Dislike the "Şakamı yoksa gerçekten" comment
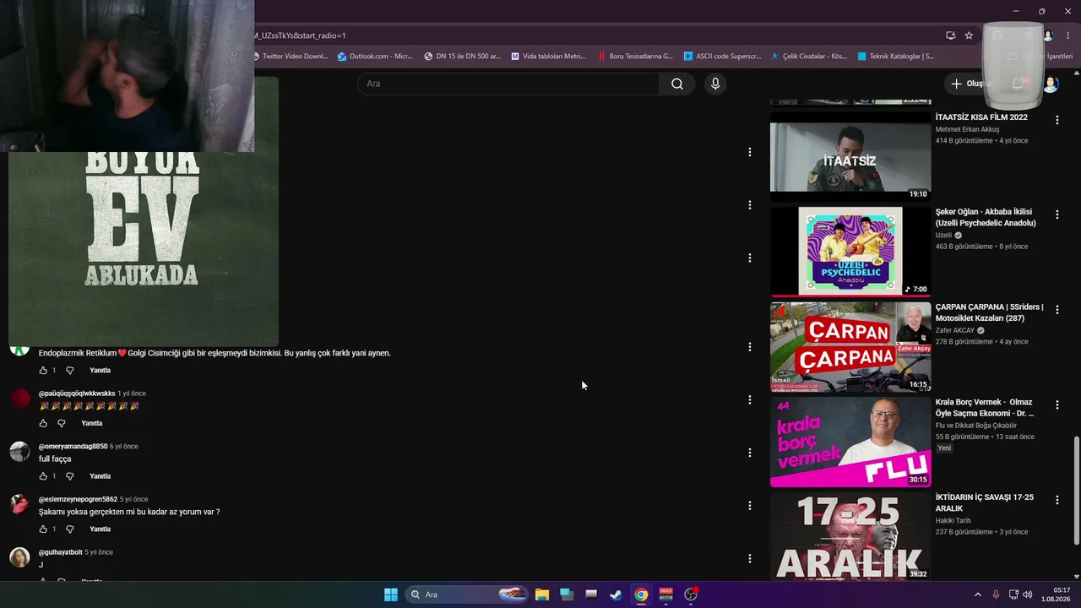This screenshot has height=608, width=1081. pos(70,529)
